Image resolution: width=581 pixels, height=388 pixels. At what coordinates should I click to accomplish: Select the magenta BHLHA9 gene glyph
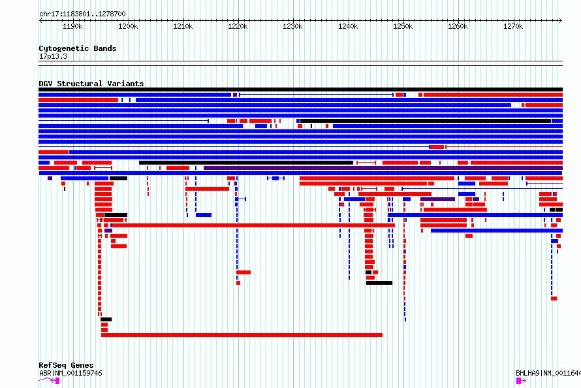coord(521,381)
